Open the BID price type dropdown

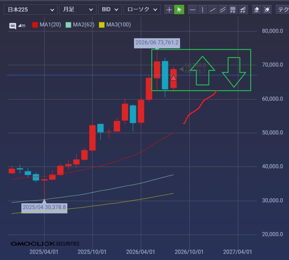110,9
